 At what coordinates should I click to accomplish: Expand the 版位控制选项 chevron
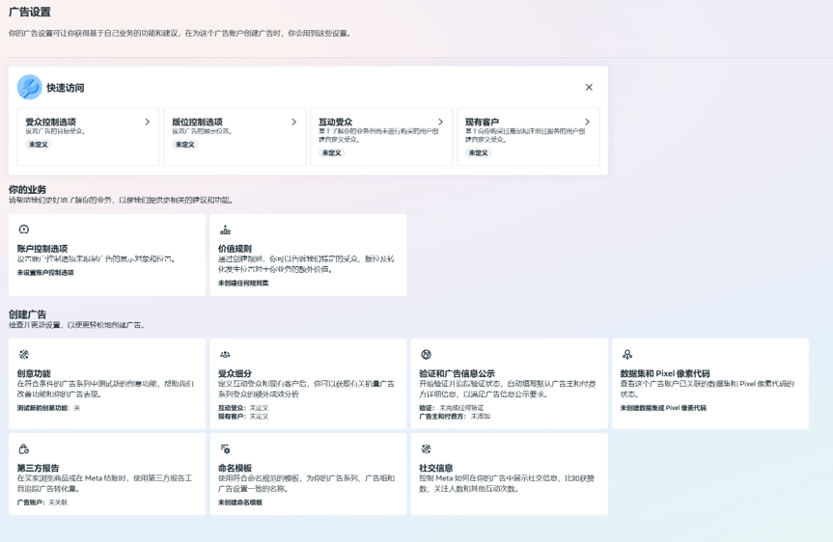point(293,122)
